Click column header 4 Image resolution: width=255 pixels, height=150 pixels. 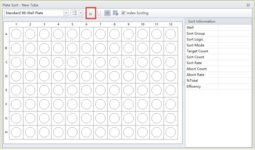point(58,25)
